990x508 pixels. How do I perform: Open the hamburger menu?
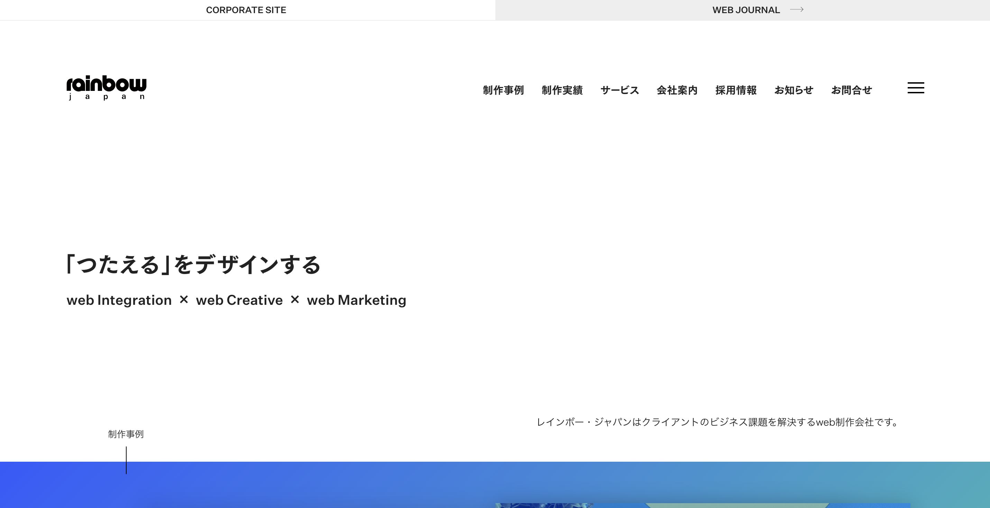(916, 88)
